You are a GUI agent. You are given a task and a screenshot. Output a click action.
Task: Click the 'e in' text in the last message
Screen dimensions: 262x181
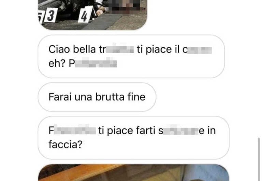207,131
